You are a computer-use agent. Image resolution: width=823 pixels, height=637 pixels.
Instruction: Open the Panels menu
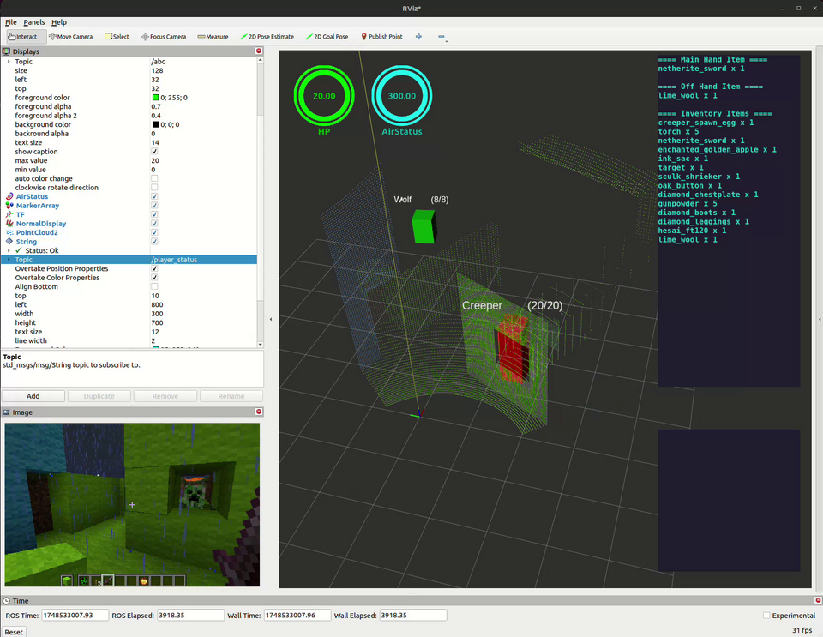[x=34, y=22]
